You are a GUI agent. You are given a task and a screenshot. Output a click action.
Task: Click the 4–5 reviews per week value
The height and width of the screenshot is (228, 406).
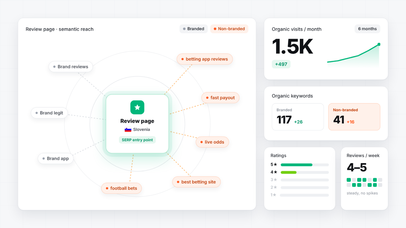tap(357, 167)
